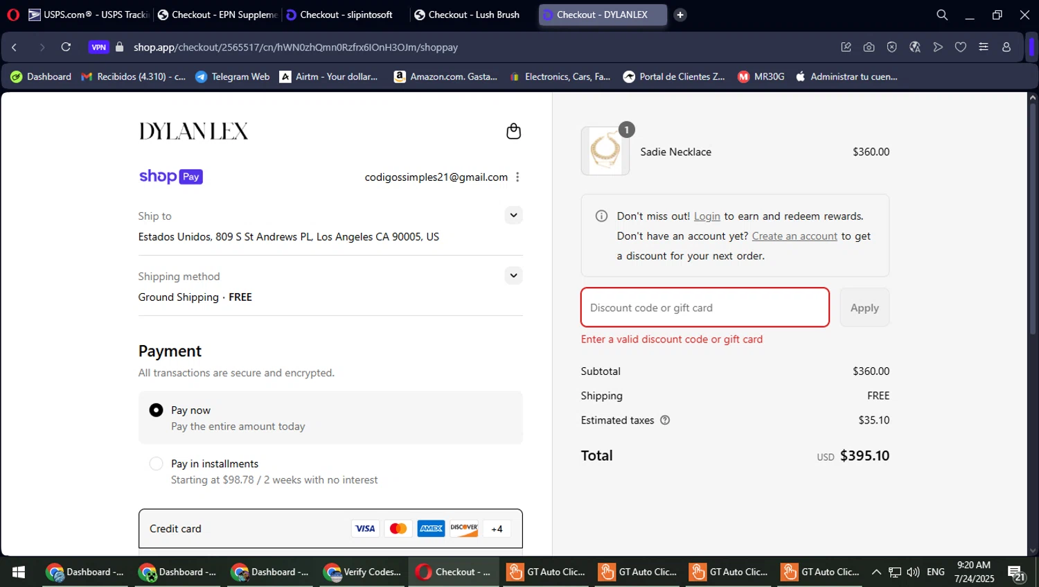Open the ad blocker shield icon
The width and height of the screenshot is (1039, 587).
(x=891, y=47)
